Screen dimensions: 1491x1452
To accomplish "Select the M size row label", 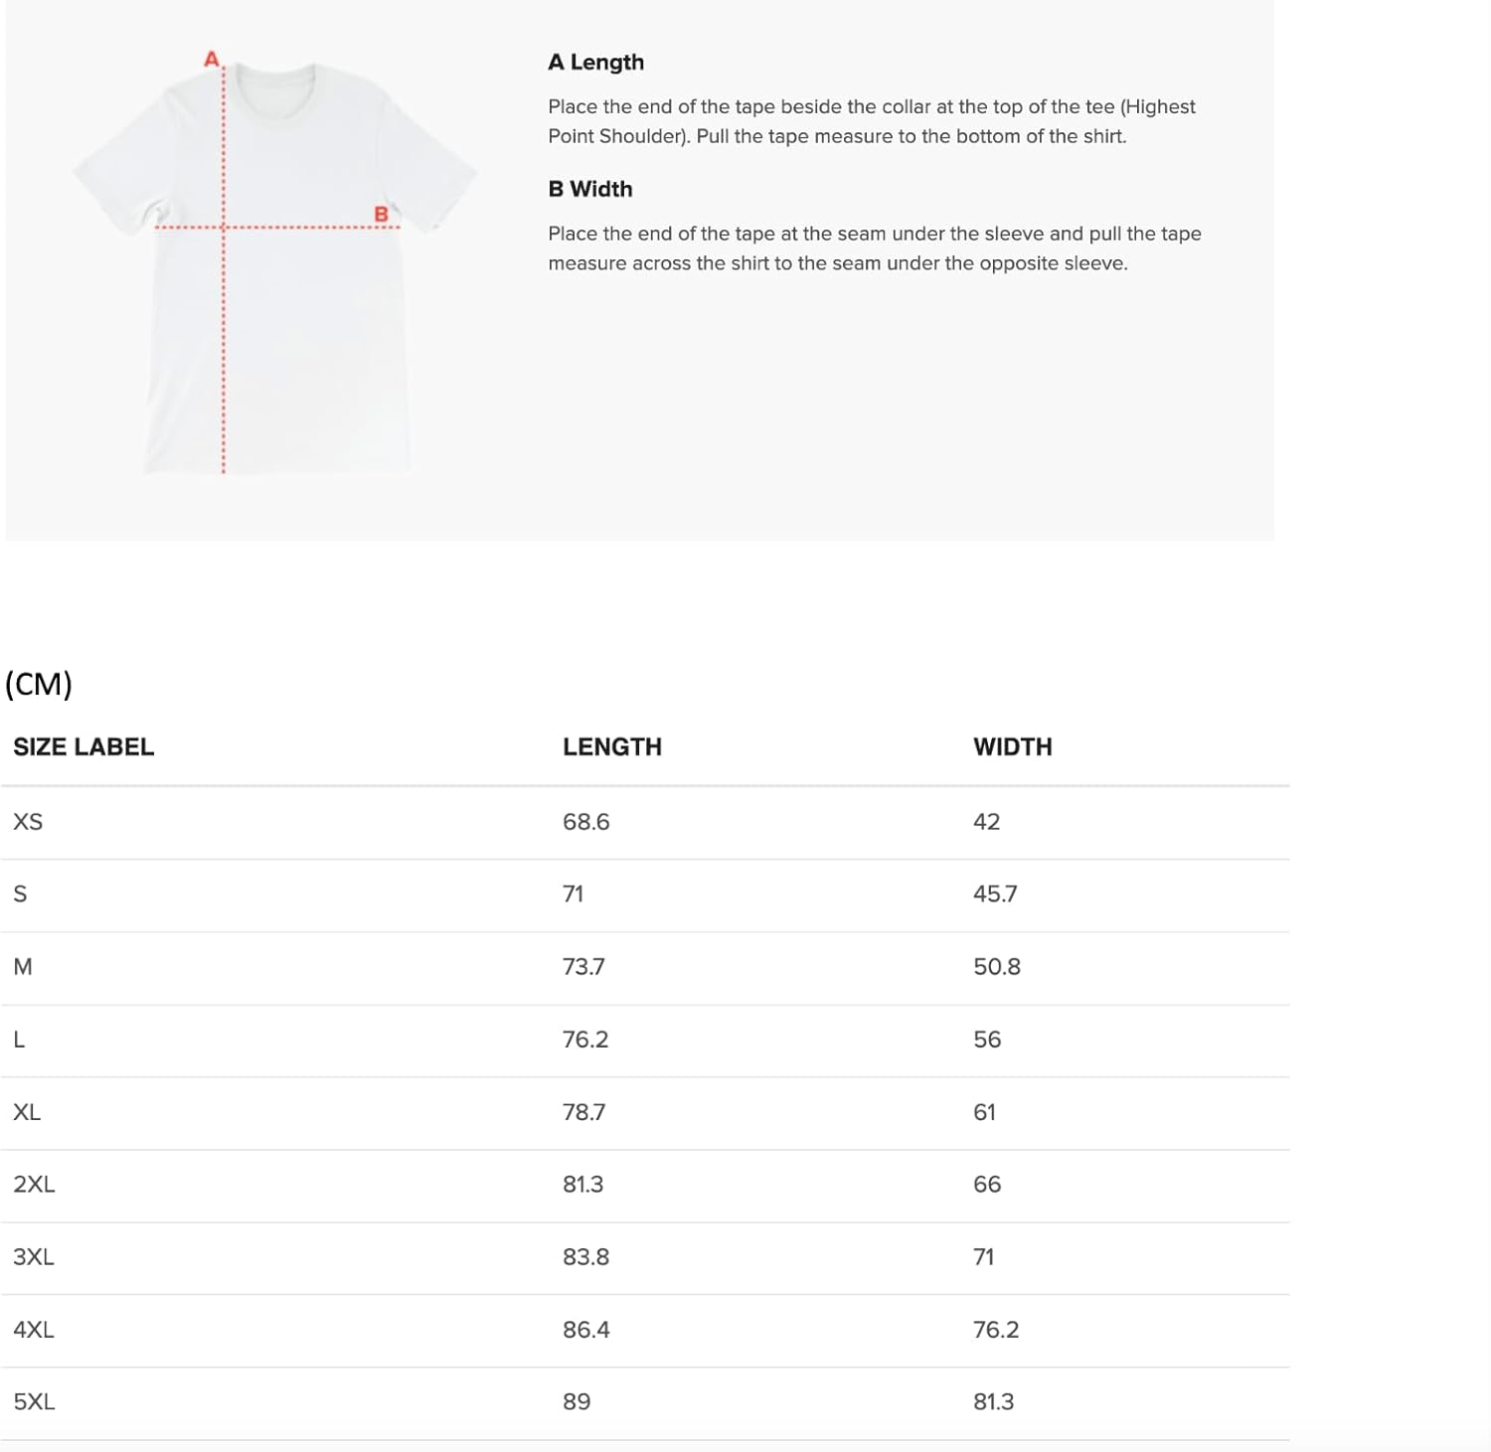I will point(23,967).
